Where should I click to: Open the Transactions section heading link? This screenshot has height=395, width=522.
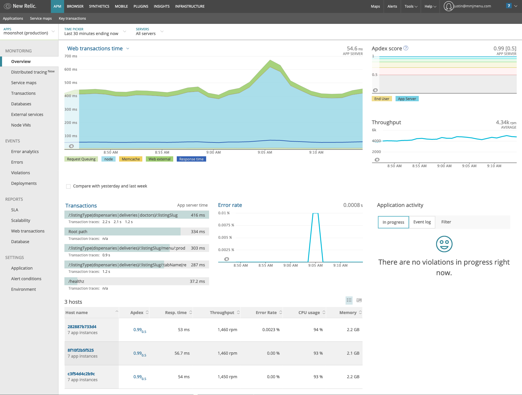[81, 206]
